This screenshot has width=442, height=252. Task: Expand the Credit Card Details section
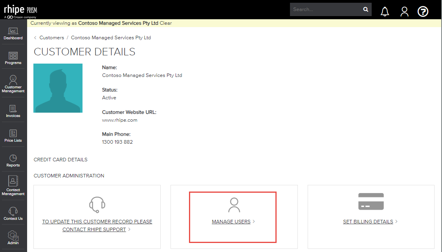point(61,159)
